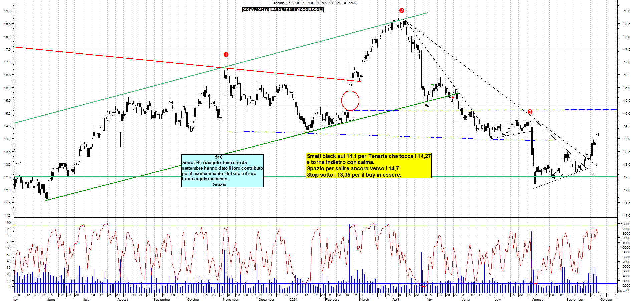Click the COPYRIGHT LABORSADEIPICCOLI.COM label

pyautogui.click(x=283, y=10)
